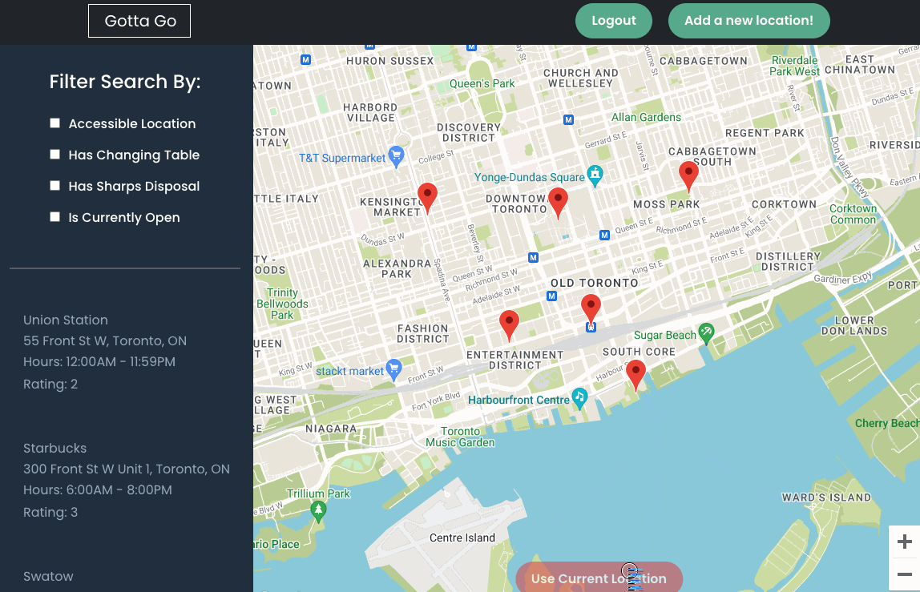The width and height of the screenshot is (920, 592).
Task: Zoom in using the map plus button
Action: pos(904,541)
